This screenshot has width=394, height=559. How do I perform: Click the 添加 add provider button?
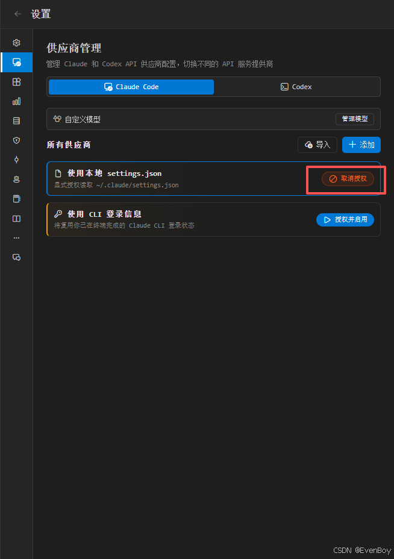pyautogui.click(x=361, y=145)
